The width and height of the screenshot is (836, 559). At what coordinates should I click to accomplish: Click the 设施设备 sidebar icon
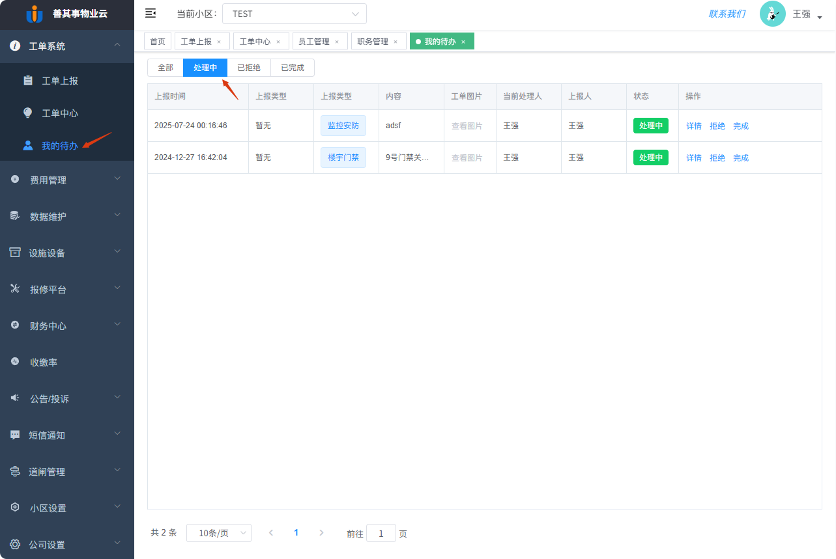(x=15, y=251)
